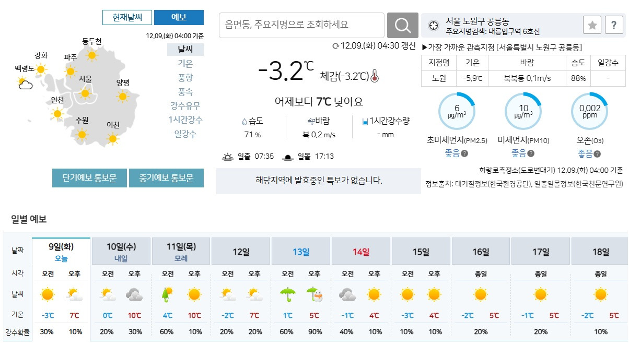Click the sun icon under 수원
The image size is (629, 344).
click(x=81, y=134)
